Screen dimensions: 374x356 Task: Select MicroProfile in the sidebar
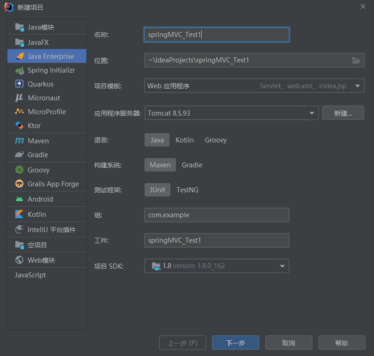47,112
